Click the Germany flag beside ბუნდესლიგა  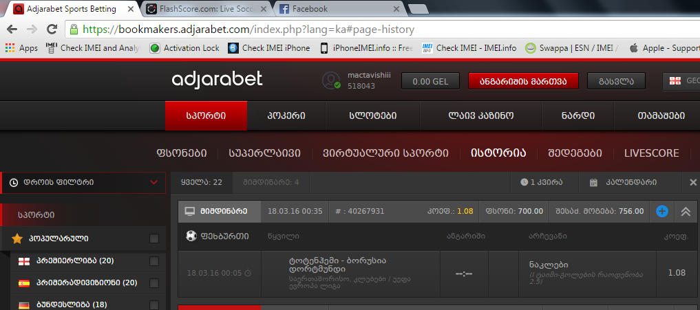23,306
